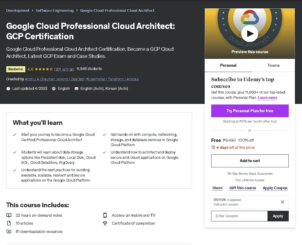Viewport: 302px width, 245px height.
Task: Click the 'This course includes:' heading
Action: click(37, 205)
